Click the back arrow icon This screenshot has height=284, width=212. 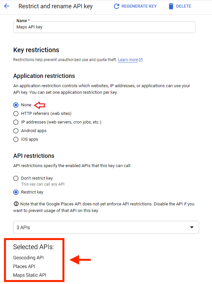[x=7, y=6]
